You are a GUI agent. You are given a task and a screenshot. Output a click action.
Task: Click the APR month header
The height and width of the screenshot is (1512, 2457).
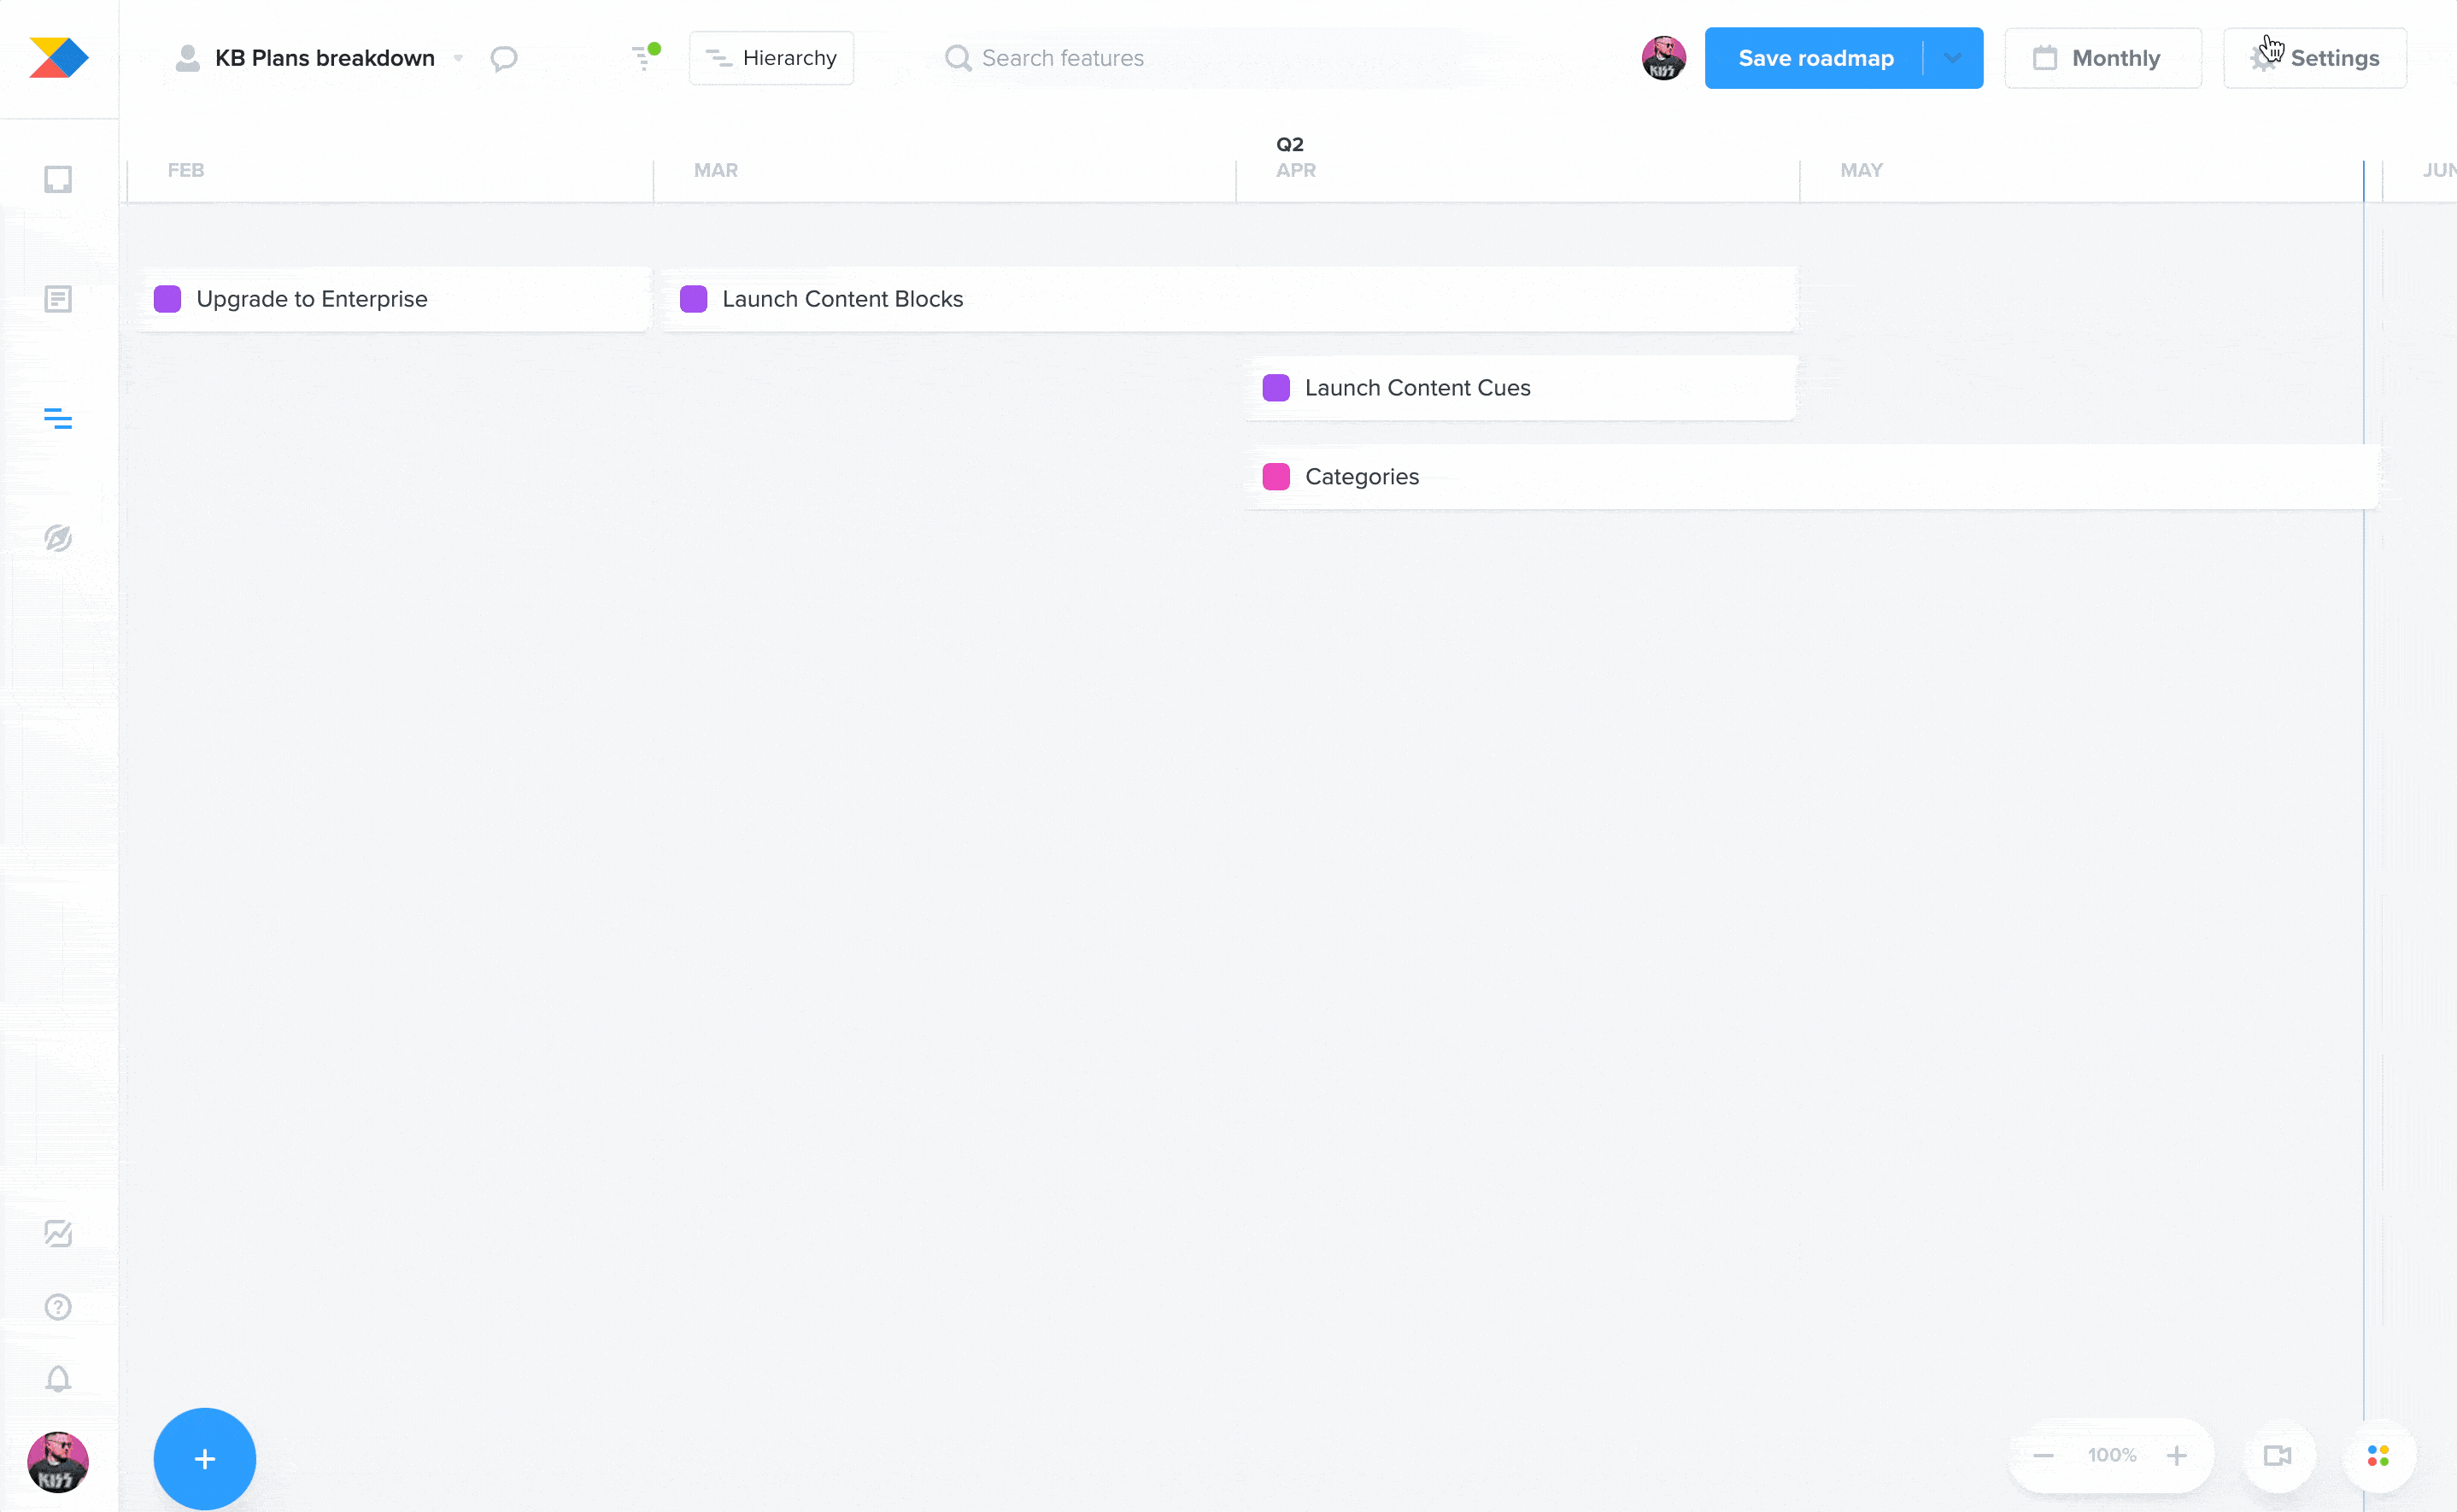click(1296, 170)
